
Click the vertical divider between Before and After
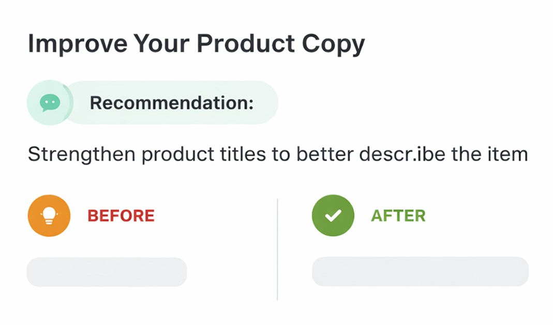click(277, 249)
